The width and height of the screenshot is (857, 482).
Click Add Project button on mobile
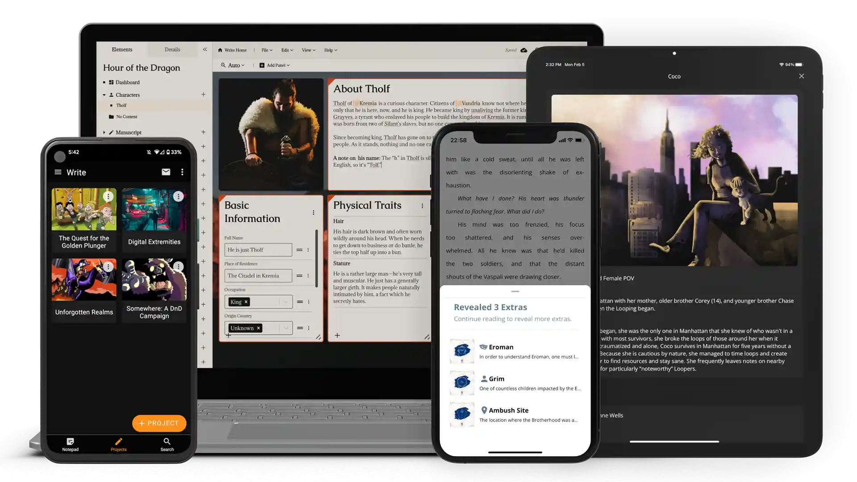[x=159, y=423]
